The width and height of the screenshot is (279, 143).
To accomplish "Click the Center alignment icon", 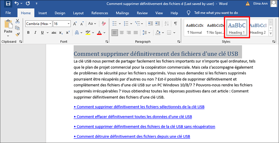I will point(122,33).
